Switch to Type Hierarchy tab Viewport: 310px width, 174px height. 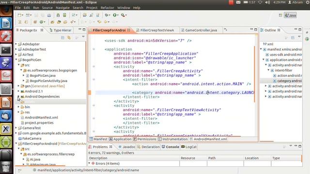[x=61, y=30]
